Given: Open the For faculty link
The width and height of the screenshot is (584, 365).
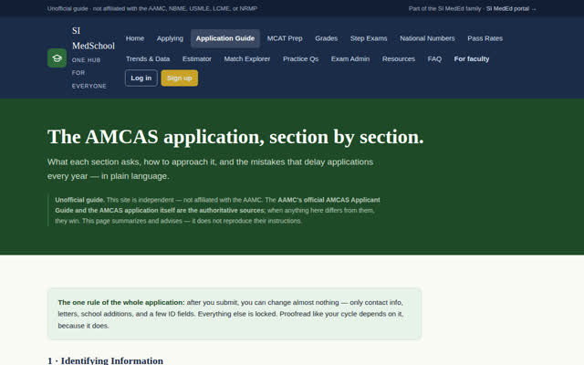Looking at the screenshot, I should [x=472, y=58].
